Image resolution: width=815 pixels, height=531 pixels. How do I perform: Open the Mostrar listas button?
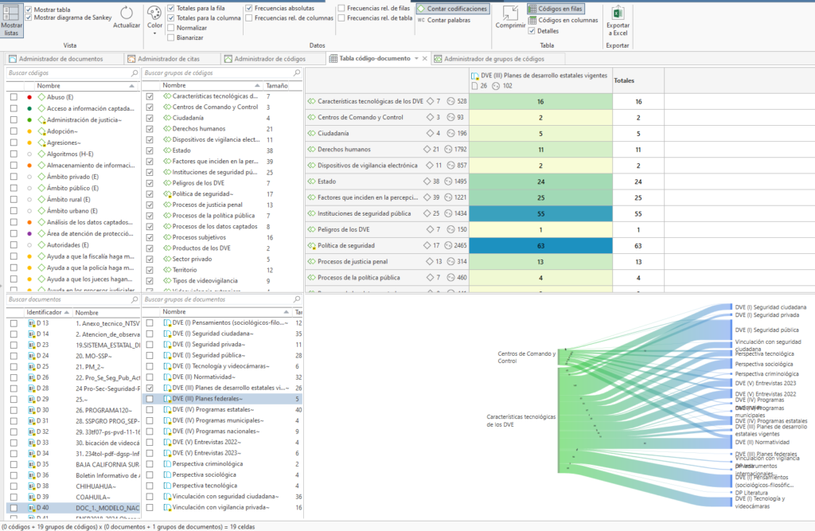[11, 20]
